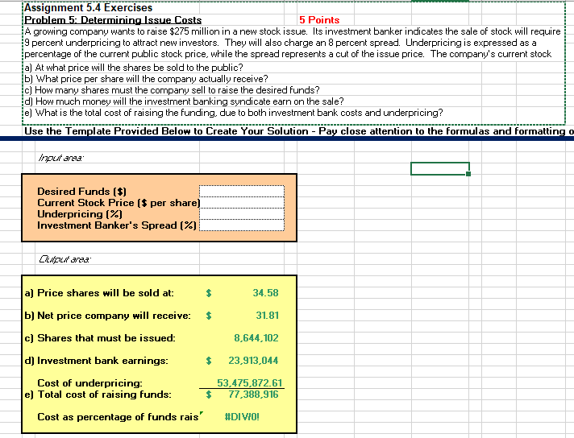574x438 pixels.
Task: Click the dollar sign beside 34.58
Action: click(209, 293)
